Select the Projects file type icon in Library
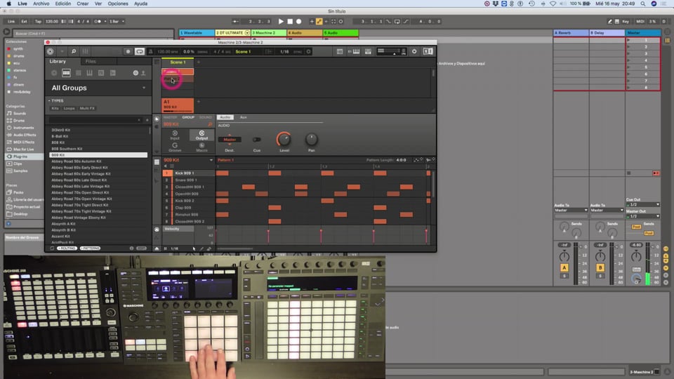The width and height of the screenshot is (674, 379). (x=54, y=73)
